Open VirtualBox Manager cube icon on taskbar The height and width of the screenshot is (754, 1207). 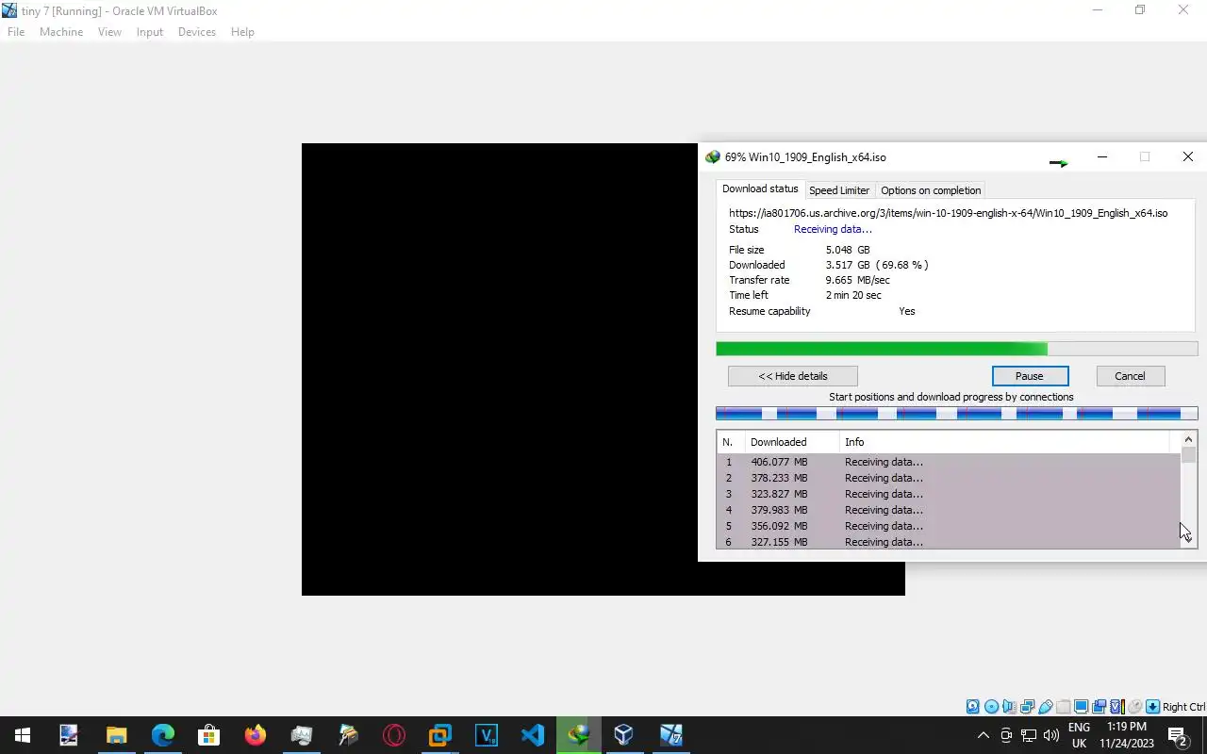[x=624, y=734]
